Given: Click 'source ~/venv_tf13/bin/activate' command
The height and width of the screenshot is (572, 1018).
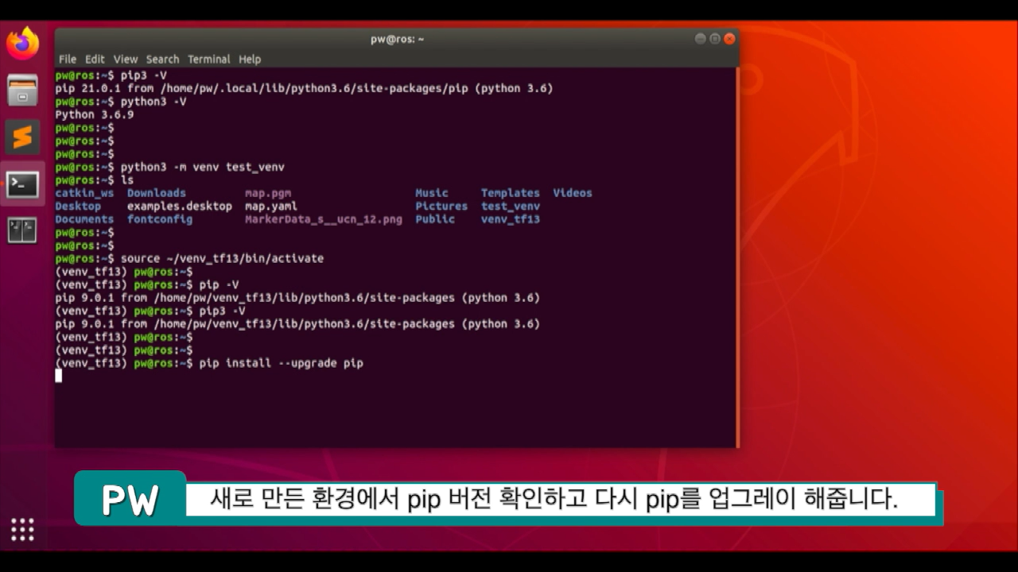Looking at the screenshot, I should point(222,258).
